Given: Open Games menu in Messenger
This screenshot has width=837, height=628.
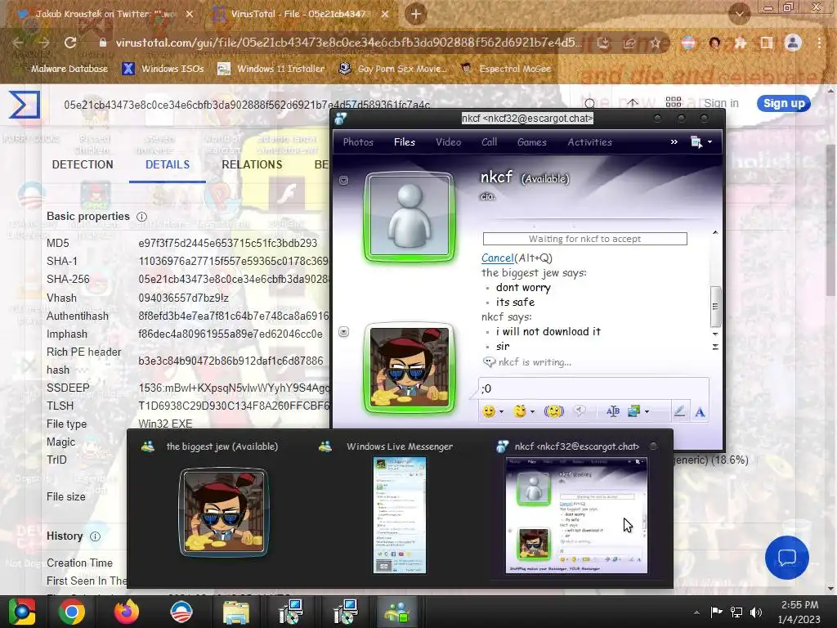Looking at the screenshot, I should [531, 142].
